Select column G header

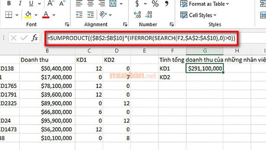pos(205,51)
